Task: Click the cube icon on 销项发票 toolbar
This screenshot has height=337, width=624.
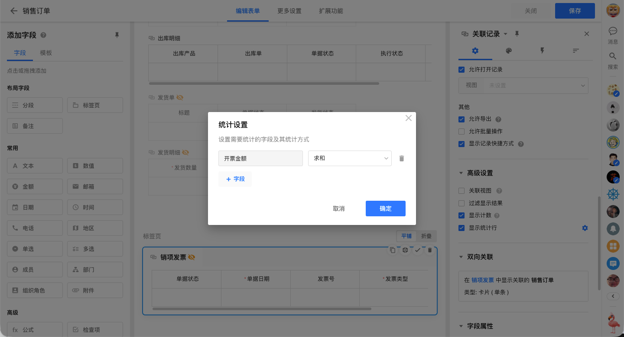Action: point(405,250)
